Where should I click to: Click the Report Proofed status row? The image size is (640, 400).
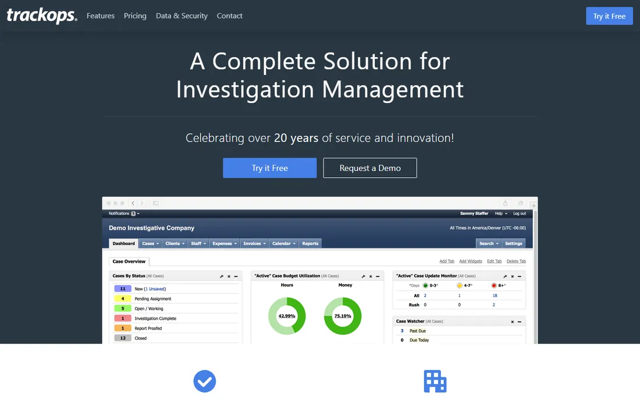tap(176, 328)
